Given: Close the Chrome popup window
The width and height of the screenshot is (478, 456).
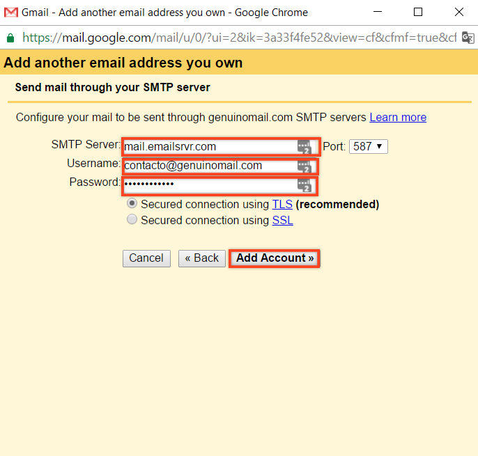Looking at the screenshot, I should tap(459, 13).
